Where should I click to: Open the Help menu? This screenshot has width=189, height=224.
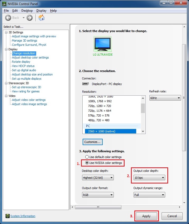pyautogui.click(x=53, y=11)
